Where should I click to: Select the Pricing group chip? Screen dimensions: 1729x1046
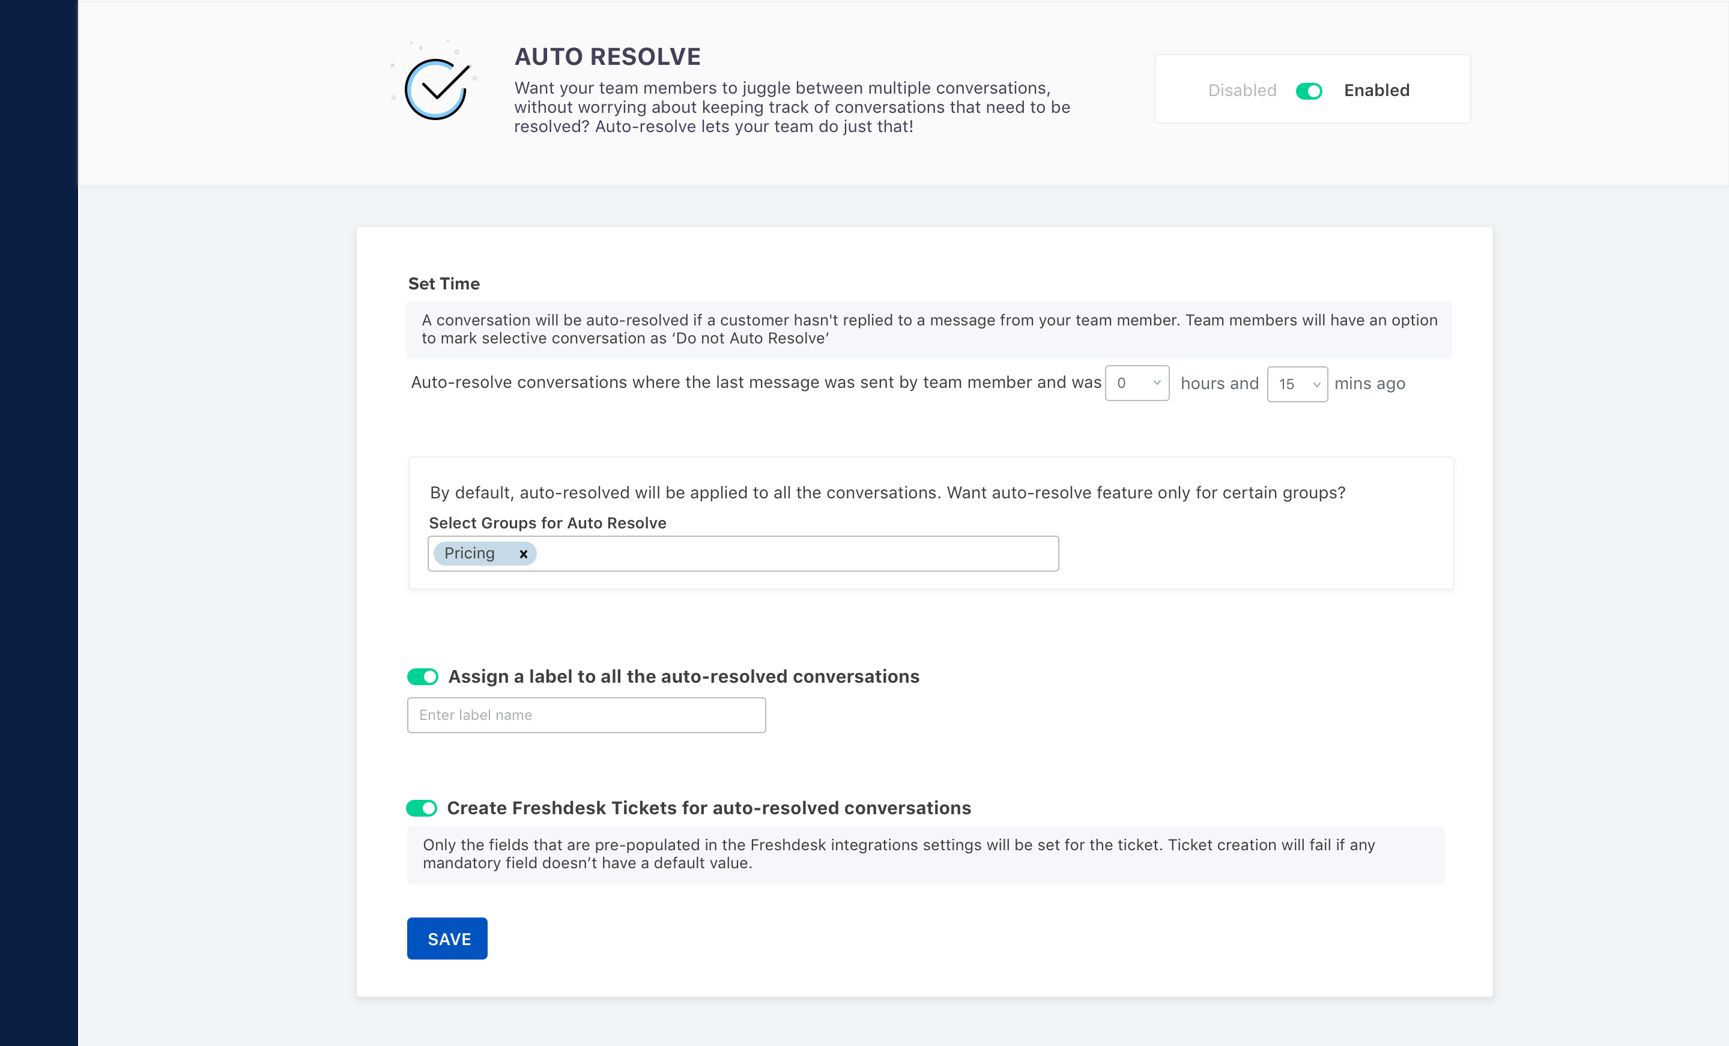[x=470, y=554]
